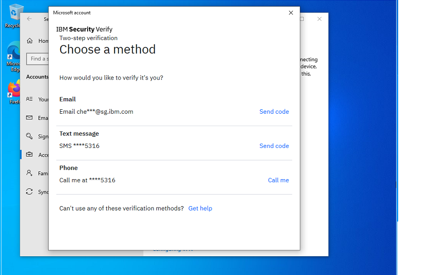Click 'How would you like to verify' text

111,78
